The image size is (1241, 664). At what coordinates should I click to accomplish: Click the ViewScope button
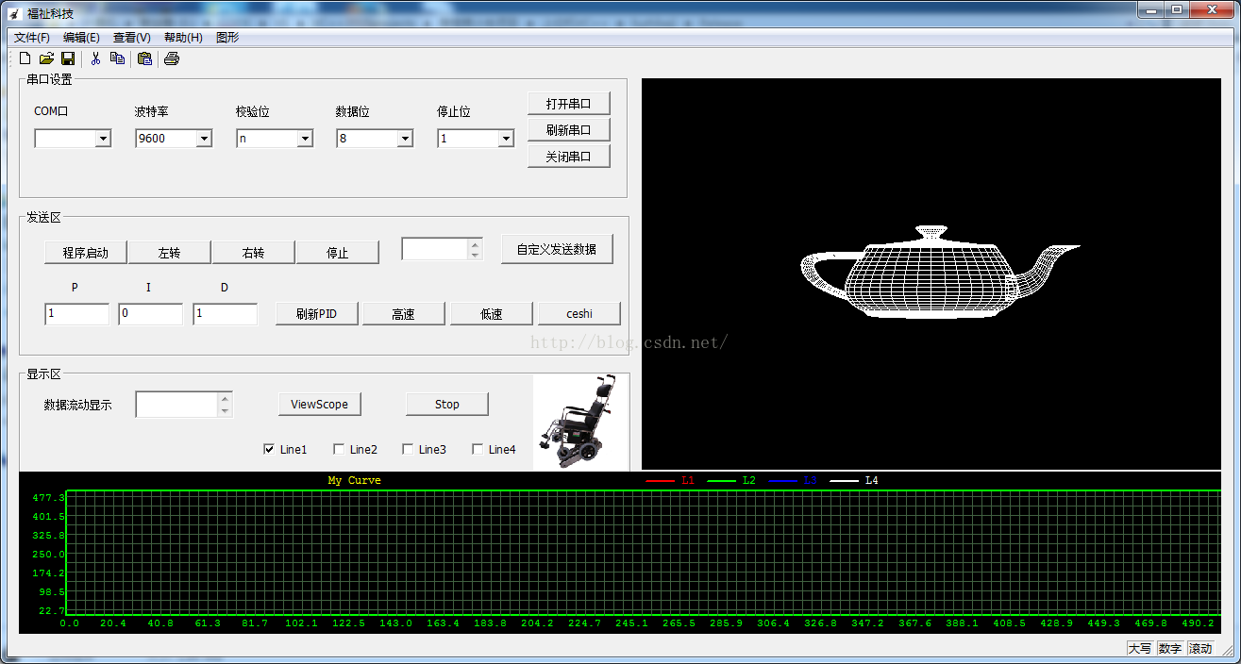point(320,404)
